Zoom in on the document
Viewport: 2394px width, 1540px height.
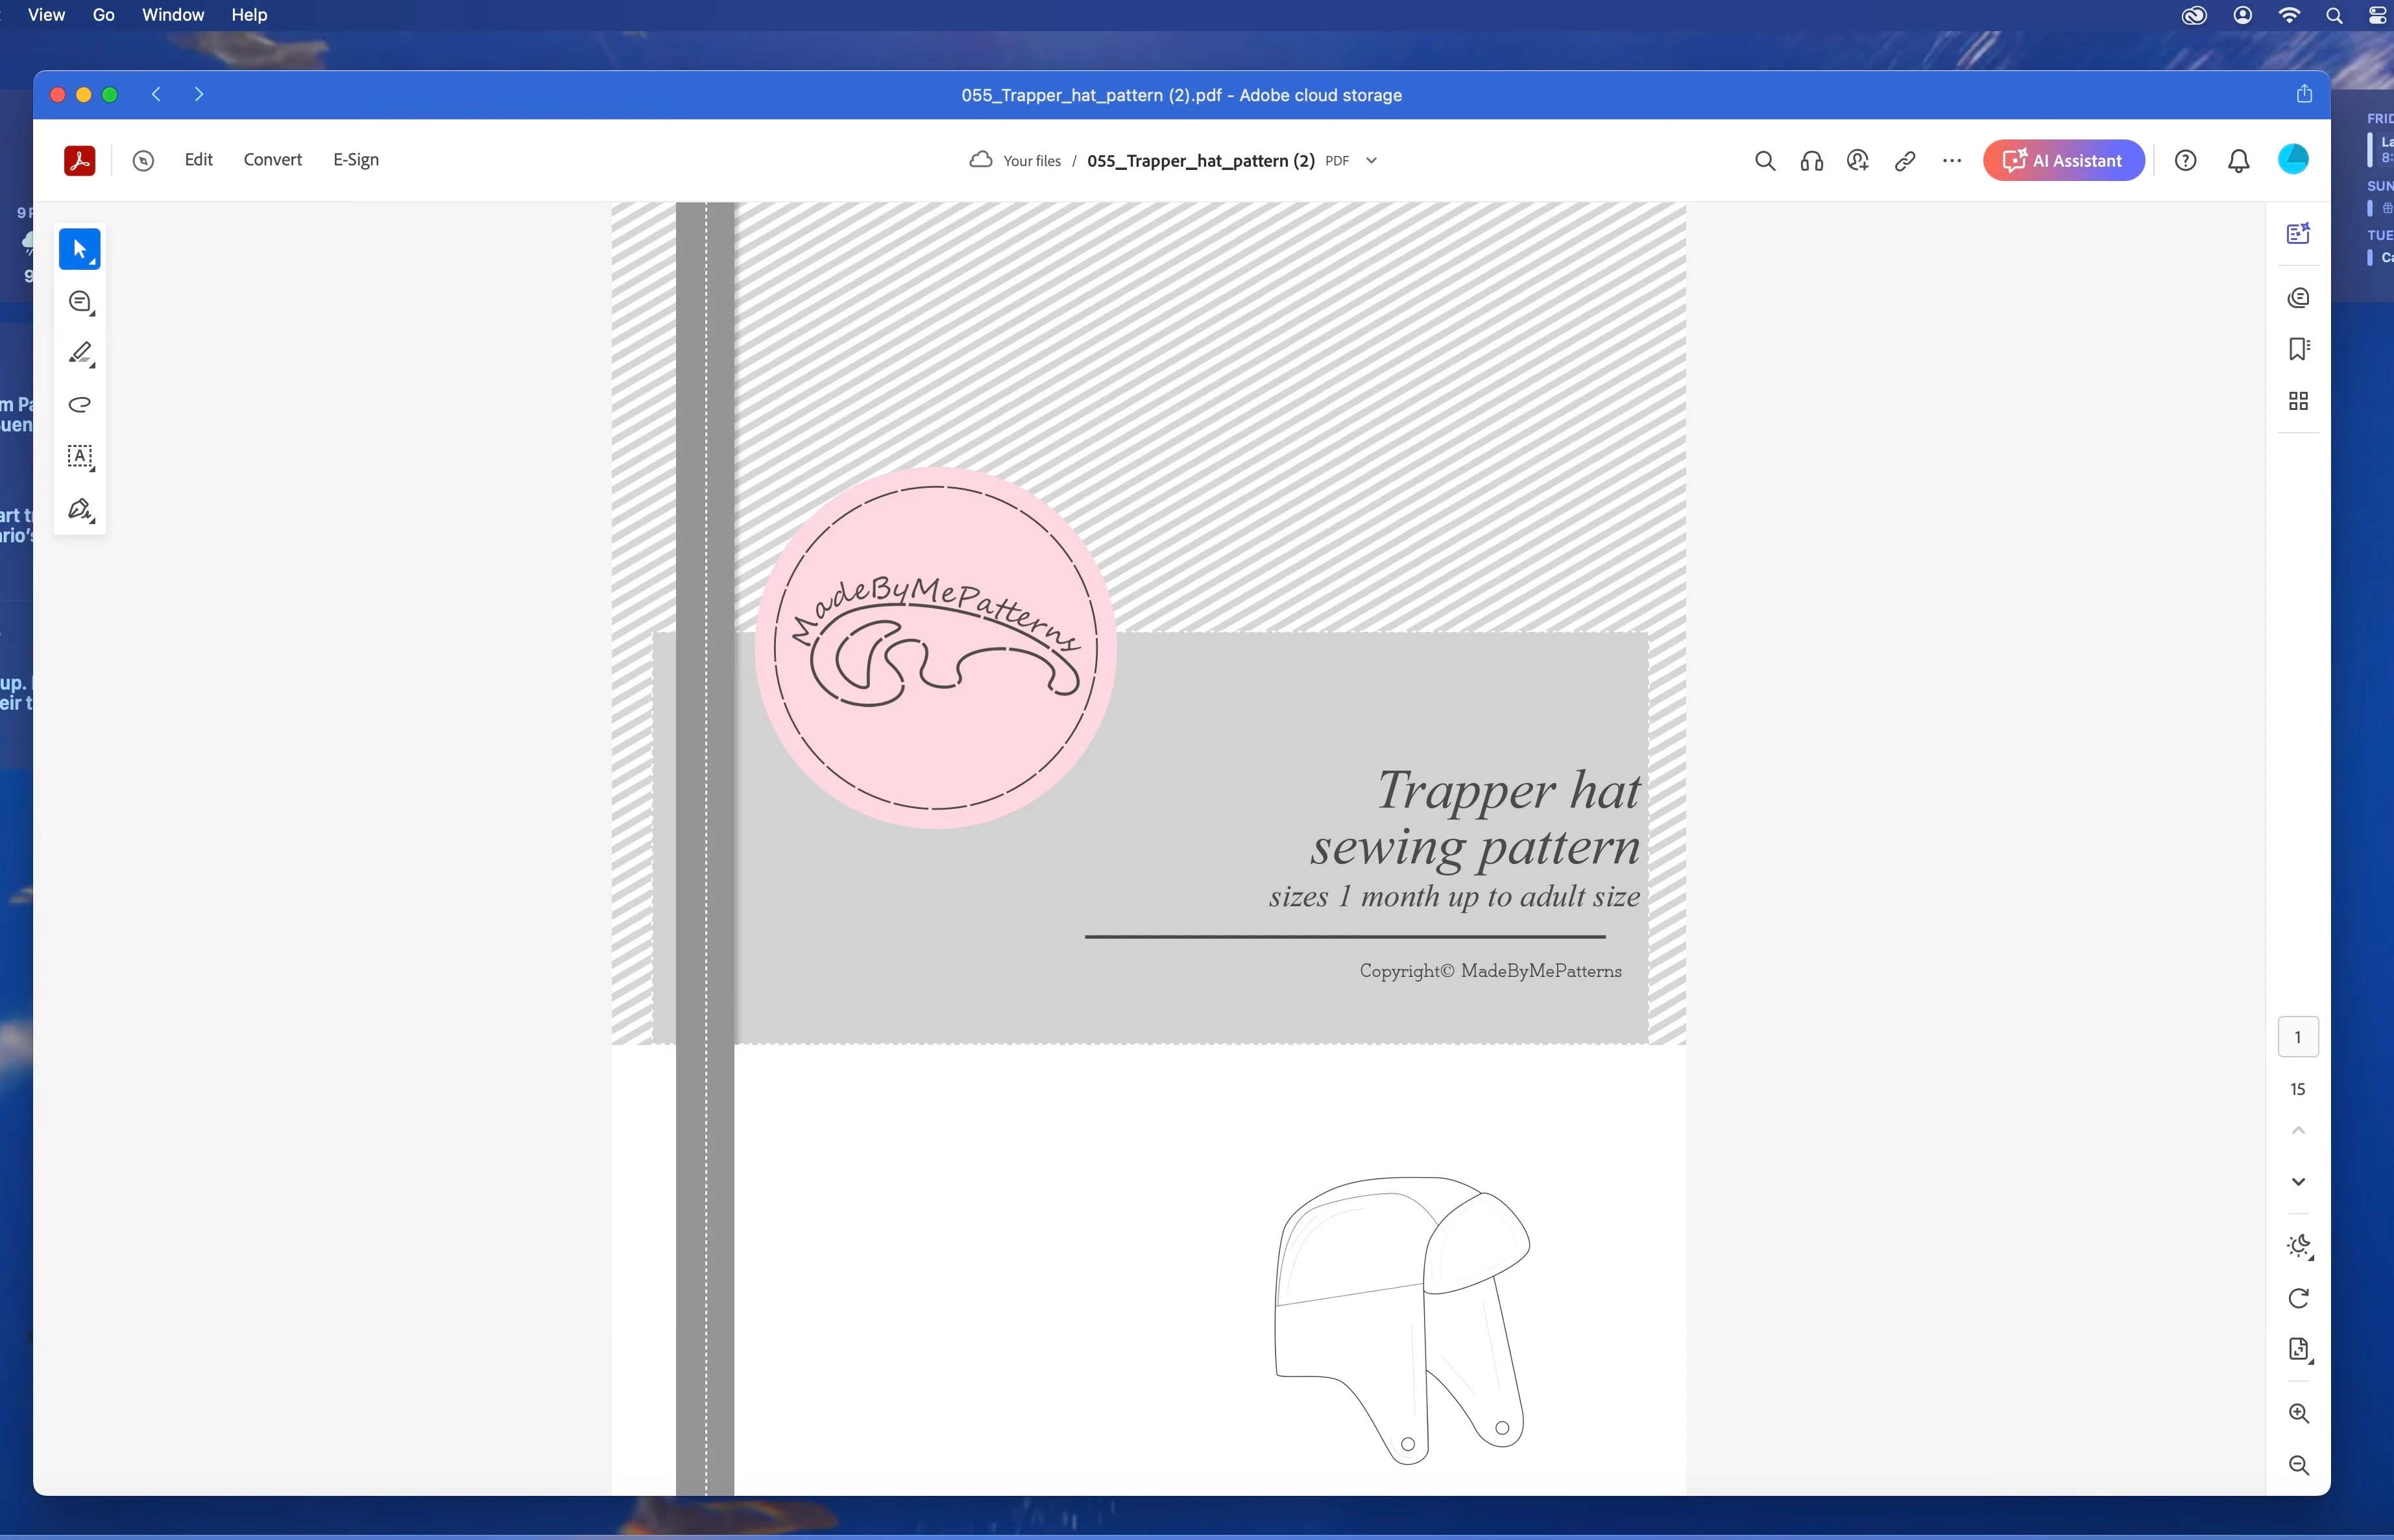click(x=2297, y=1413)
